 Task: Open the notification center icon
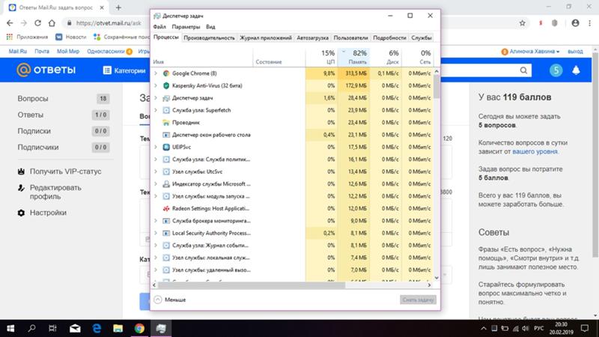[585, 328]
